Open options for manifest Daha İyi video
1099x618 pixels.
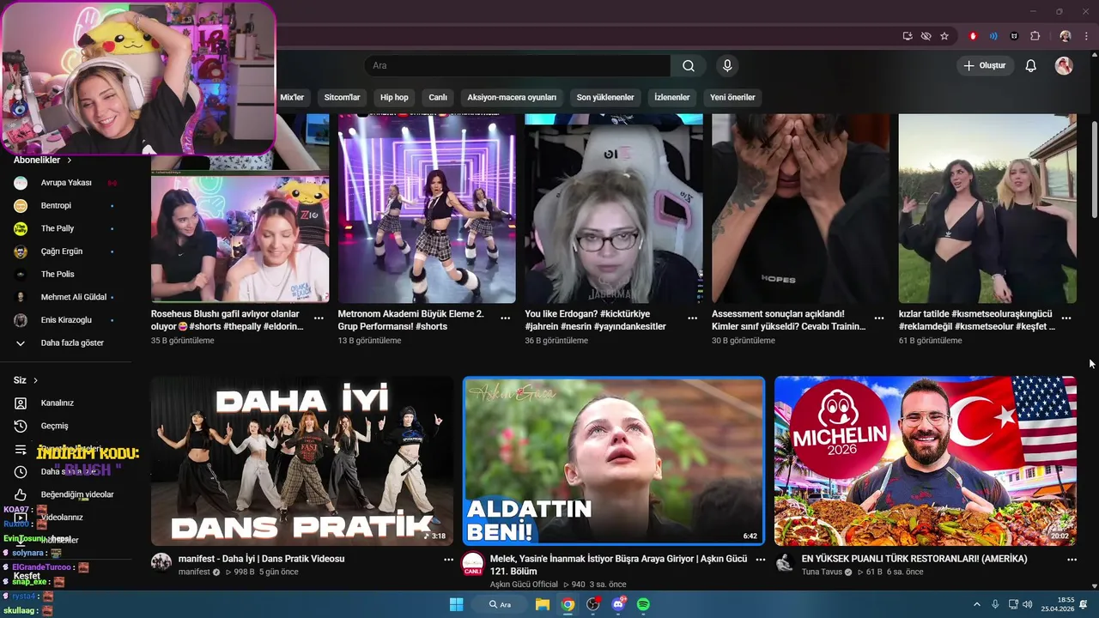coord(448,559)
